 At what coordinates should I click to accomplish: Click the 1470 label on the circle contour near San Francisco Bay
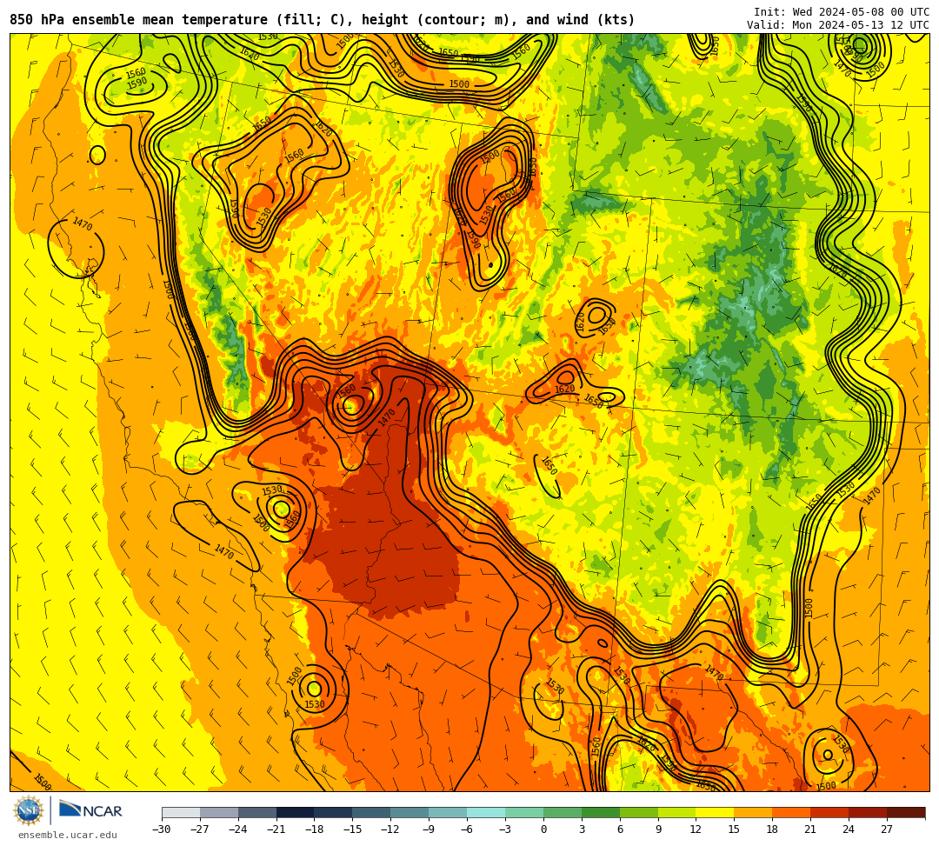(x=83, y=224)
